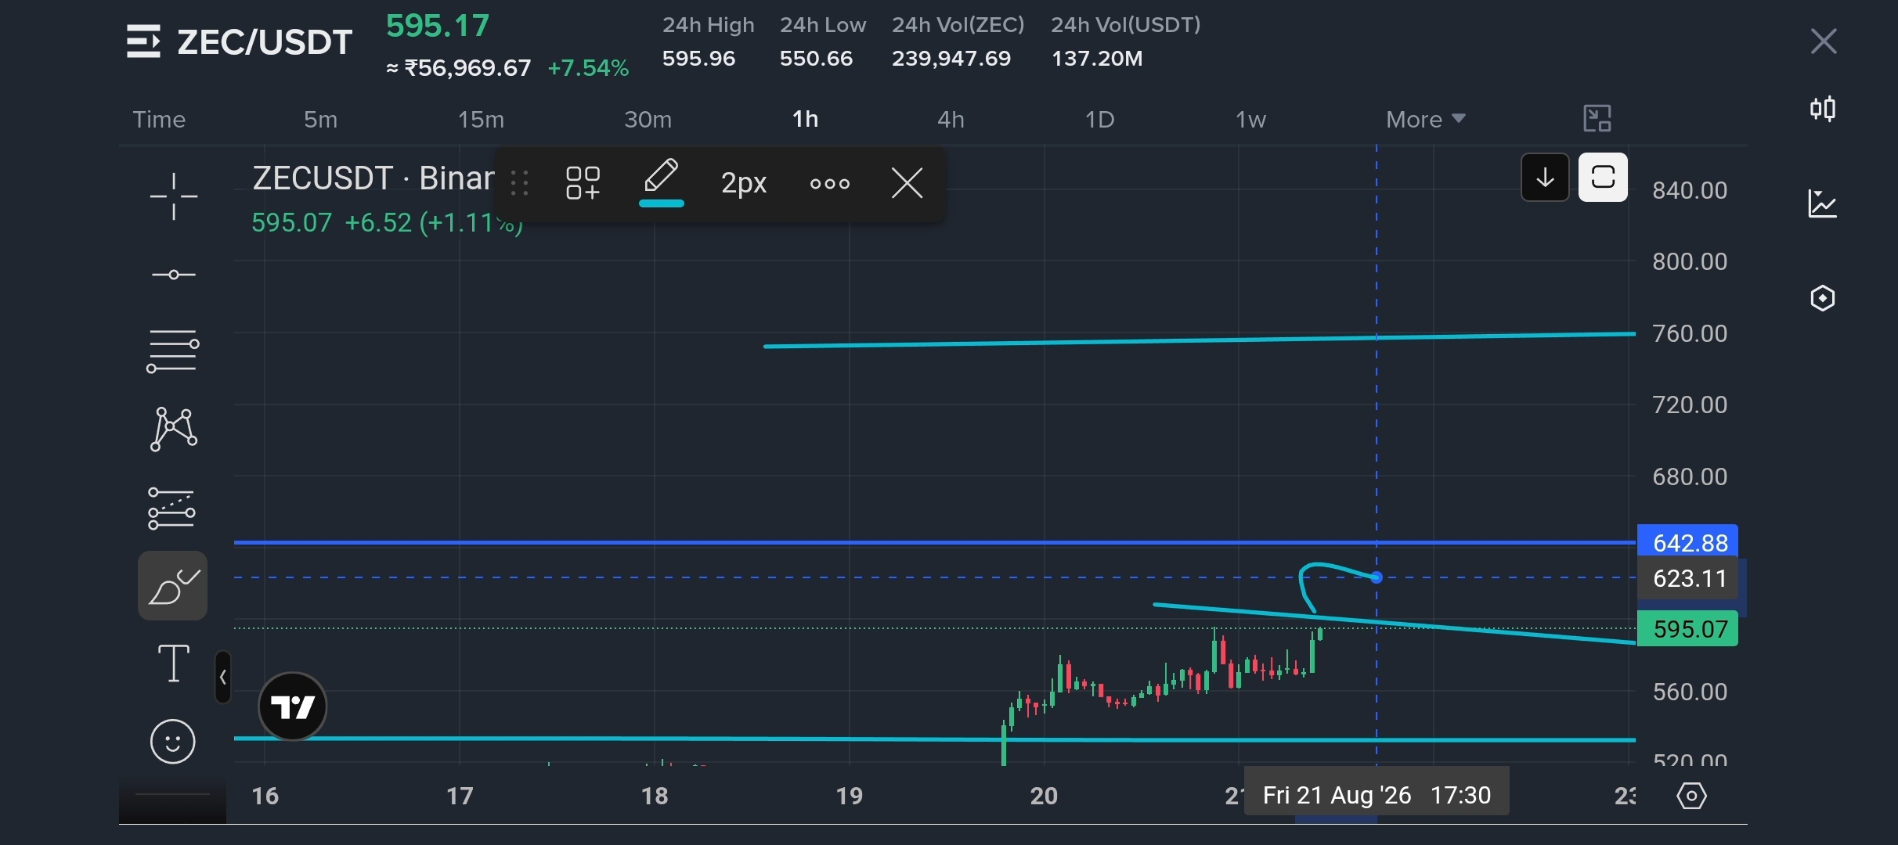Select the 5m timeframe
Viewport: 1898px width, 845px height.
[320, 119]
